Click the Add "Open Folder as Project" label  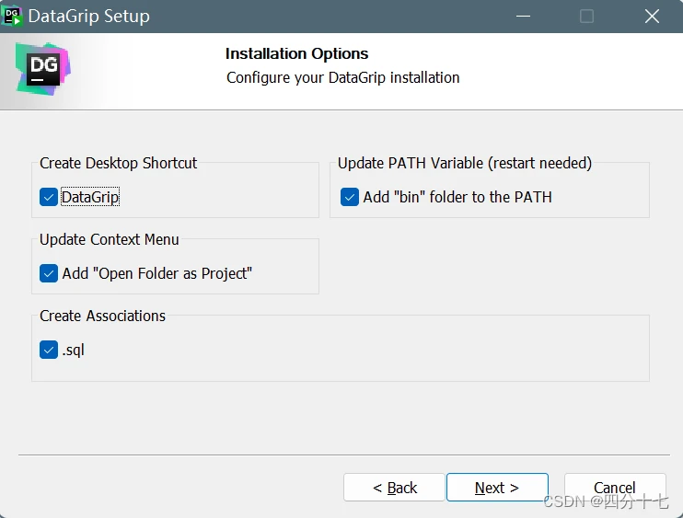coord(156,273)
